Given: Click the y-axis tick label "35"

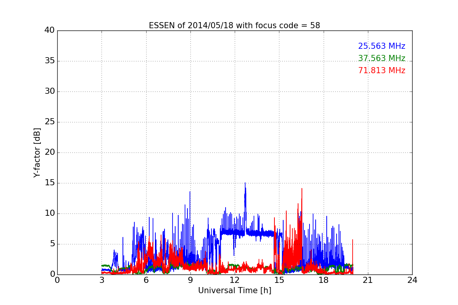Looking at the screenshot, I should pos(50,61).
